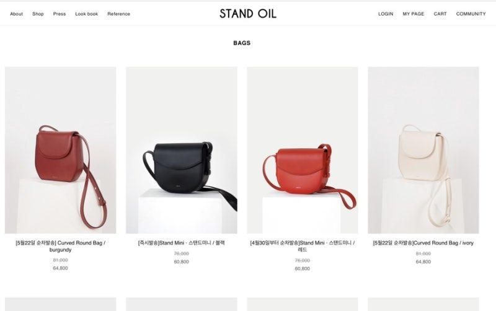The height and width of the screenshot is (311, 496).
Task: Open the COMMUNITY section
Action: 471,14
